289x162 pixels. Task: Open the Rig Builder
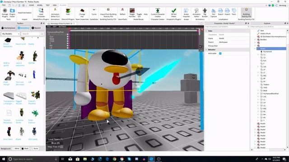pyautogui.click(x=205, y=13)
